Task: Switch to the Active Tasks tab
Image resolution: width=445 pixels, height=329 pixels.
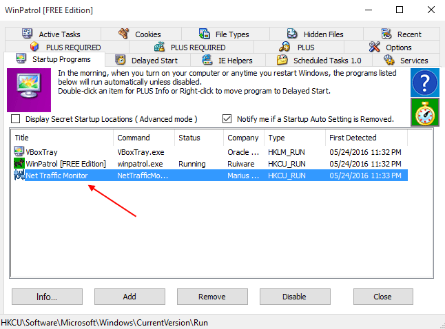Action: [x=53, y=34]
